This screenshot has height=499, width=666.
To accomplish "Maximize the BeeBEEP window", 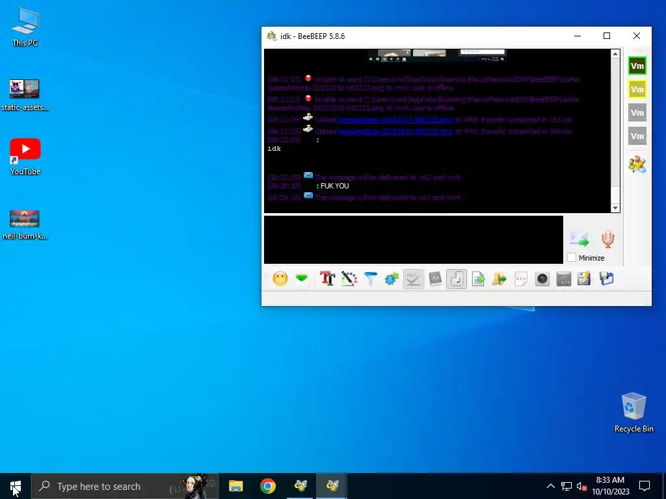I will (607, 36).
